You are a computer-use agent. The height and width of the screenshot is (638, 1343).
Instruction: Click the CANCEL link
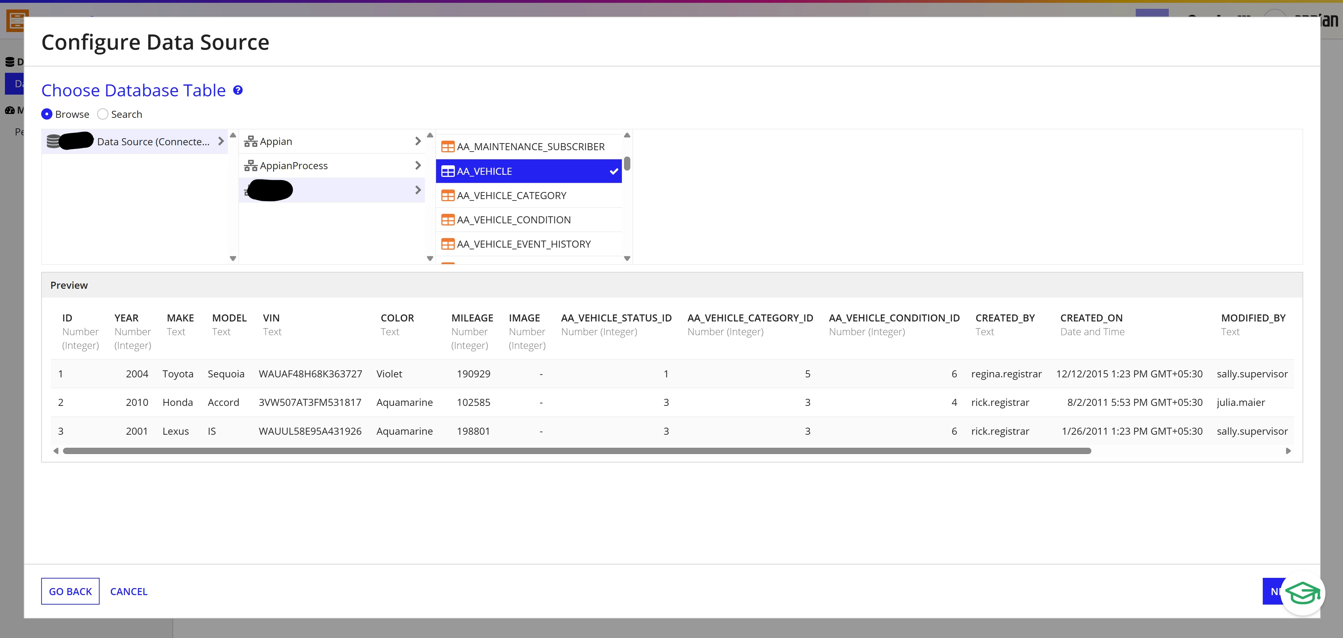coord(129,592)
